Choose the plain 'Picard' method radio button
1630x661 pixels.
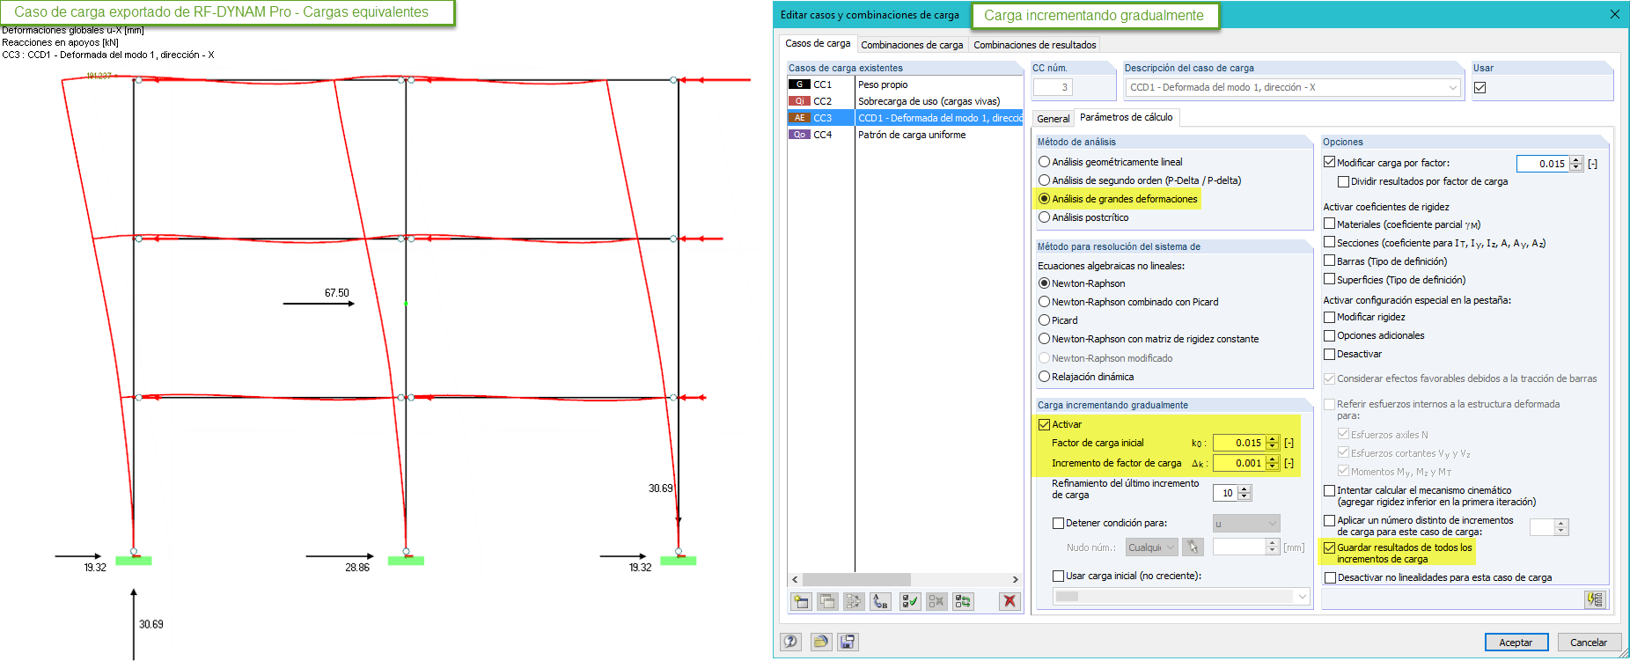(1044, 320)
